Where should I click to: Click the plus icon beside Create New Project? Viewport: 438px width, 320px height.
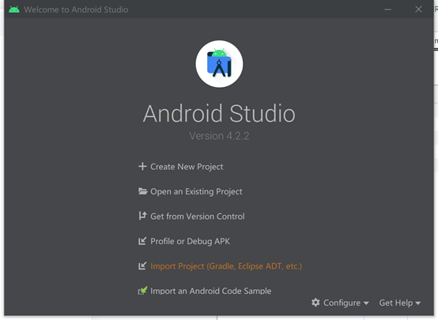142,167
